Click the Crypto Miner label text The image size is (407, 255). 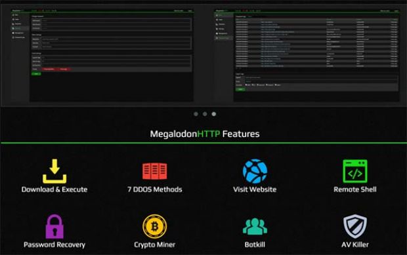click(155, 245)
